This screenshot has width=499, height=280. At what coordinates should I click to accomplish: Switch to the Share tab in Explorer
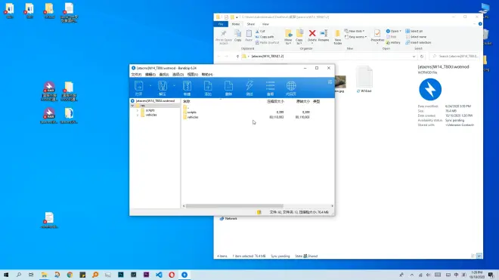[x=251, y=24]
